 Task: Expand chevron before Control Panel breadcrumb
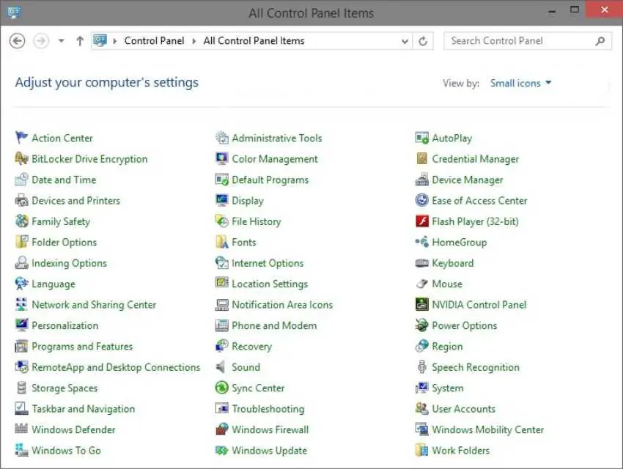(114, 41)
